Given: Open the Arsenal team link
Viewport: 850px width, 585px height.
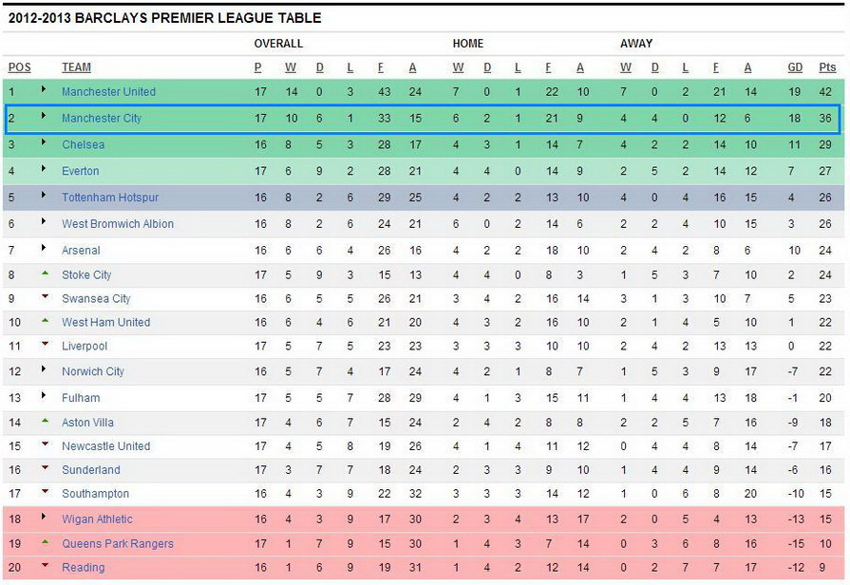Looking at the screenshot, I should pos(81,251).
